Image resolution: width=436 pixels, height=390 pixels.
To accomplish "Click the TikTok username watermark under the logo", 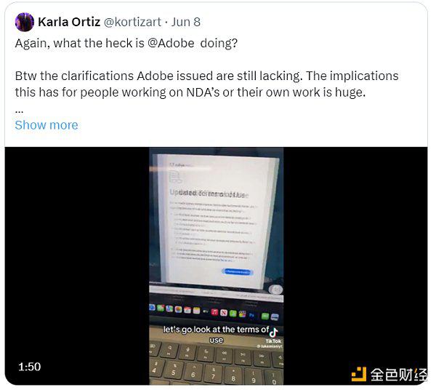I will pyautogui.click(x=270, y=346).
